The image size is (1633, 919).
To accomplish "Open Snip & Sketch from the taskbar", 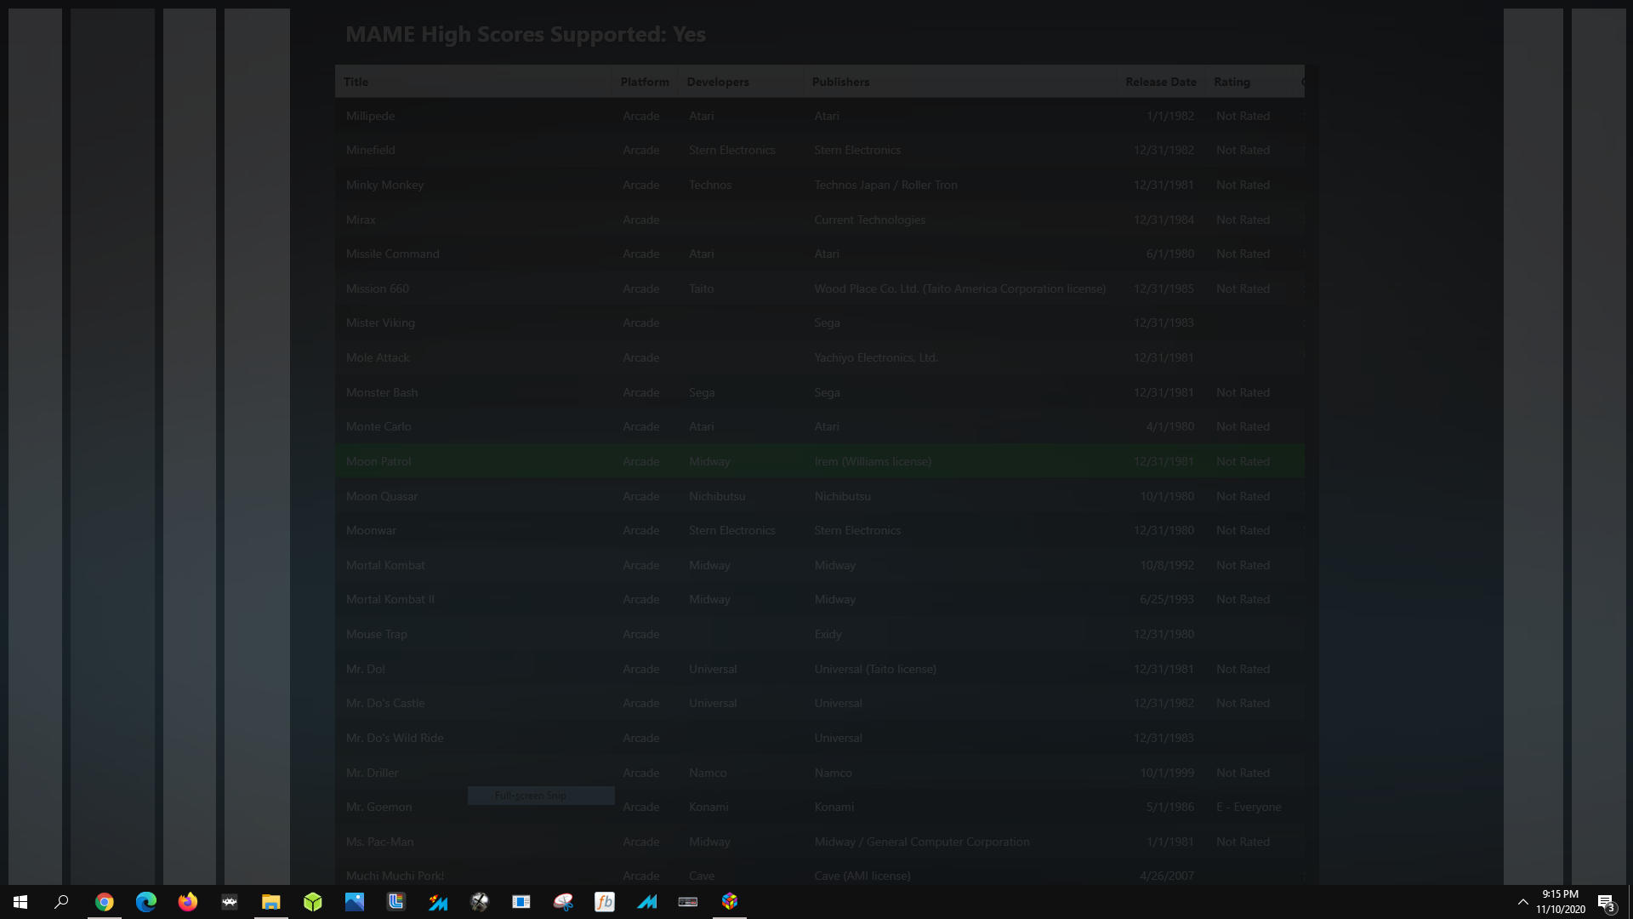I will [x=563, y=902].
